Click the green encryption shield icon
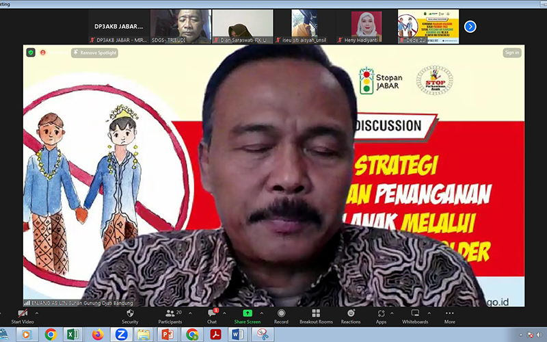The image size is (547, 342). pos(31,53)
